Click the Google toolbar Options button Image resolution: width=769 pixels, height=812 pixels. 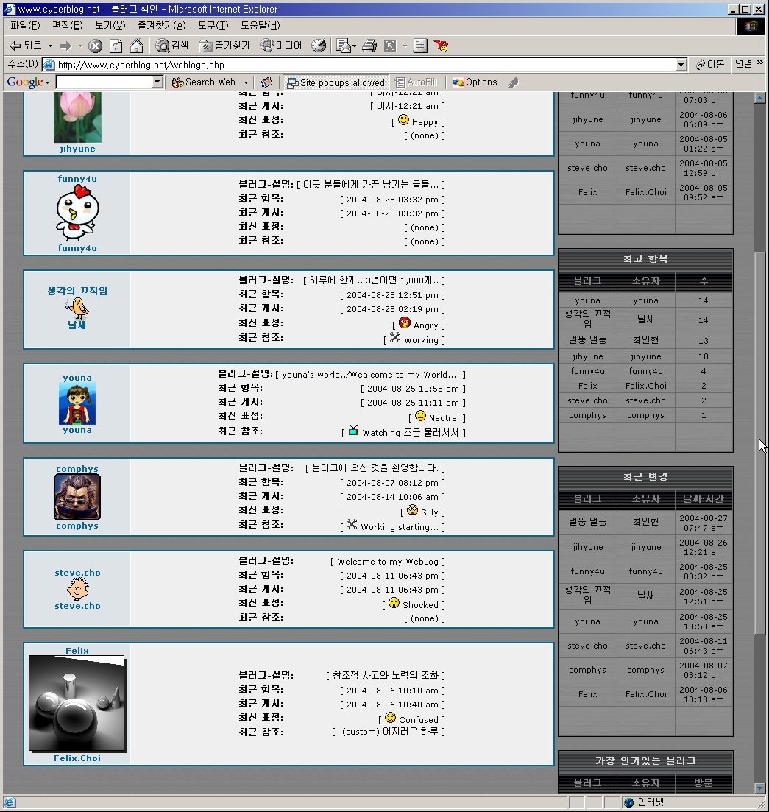(x=475, y=82)
